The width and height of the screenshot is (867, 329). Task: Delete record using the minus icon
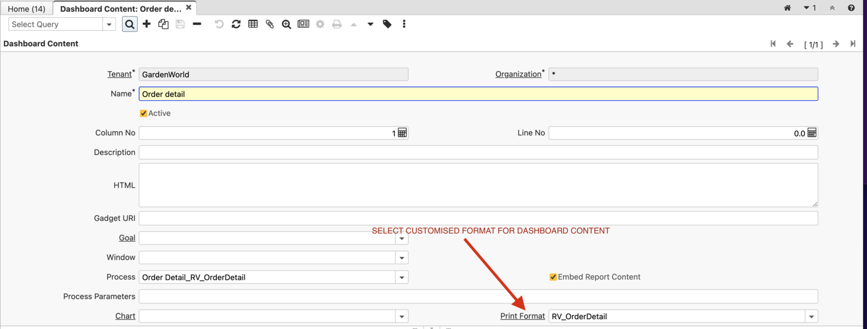(x=197, y=24)
